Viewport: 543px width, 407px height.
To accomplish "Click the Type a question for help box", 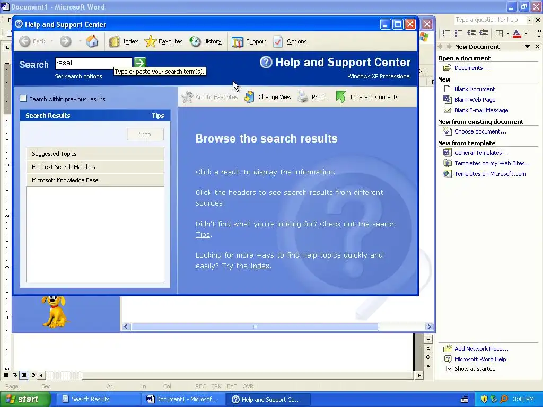I will click(x=489, y=20).
